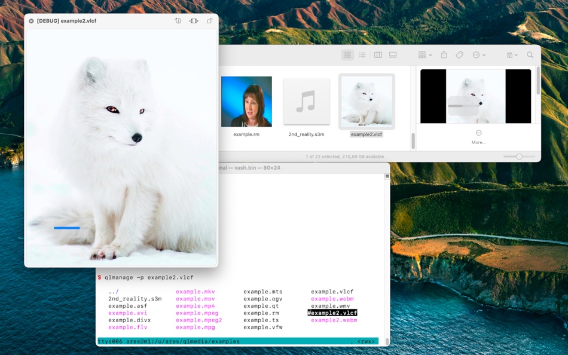Switch Finder to gallery view
Image resolution: width=568 pixels, height=355 pixels.
pyautogui.click(x=392, y=54)
